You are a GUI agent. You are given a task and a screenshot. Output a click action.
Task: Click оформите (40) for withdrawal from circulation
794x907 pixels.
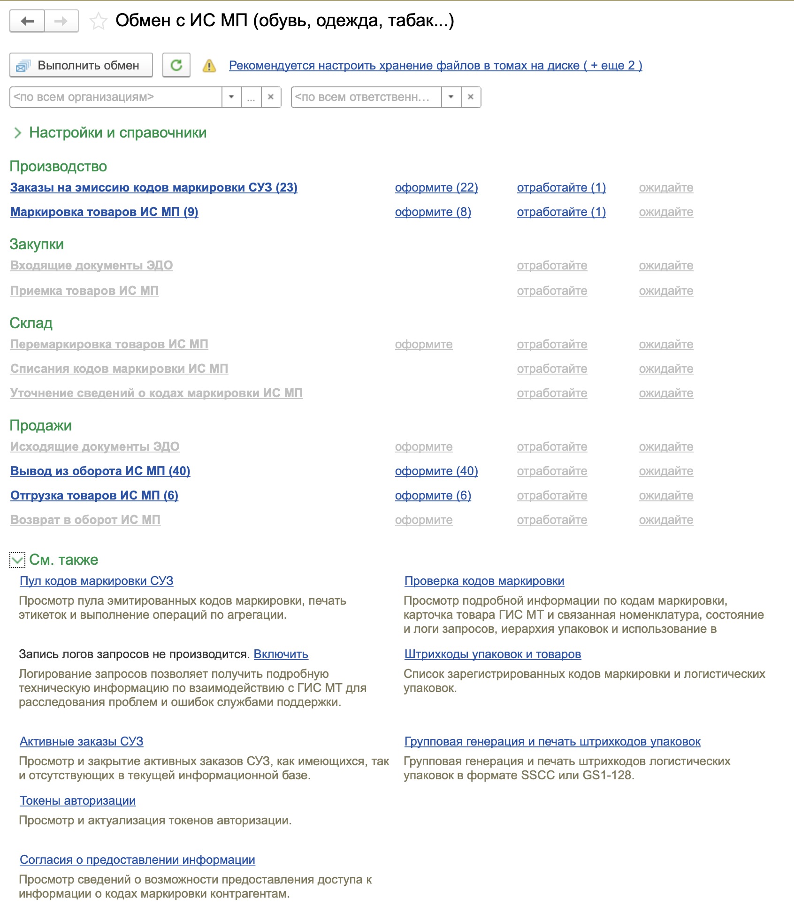tap(436, 471)
